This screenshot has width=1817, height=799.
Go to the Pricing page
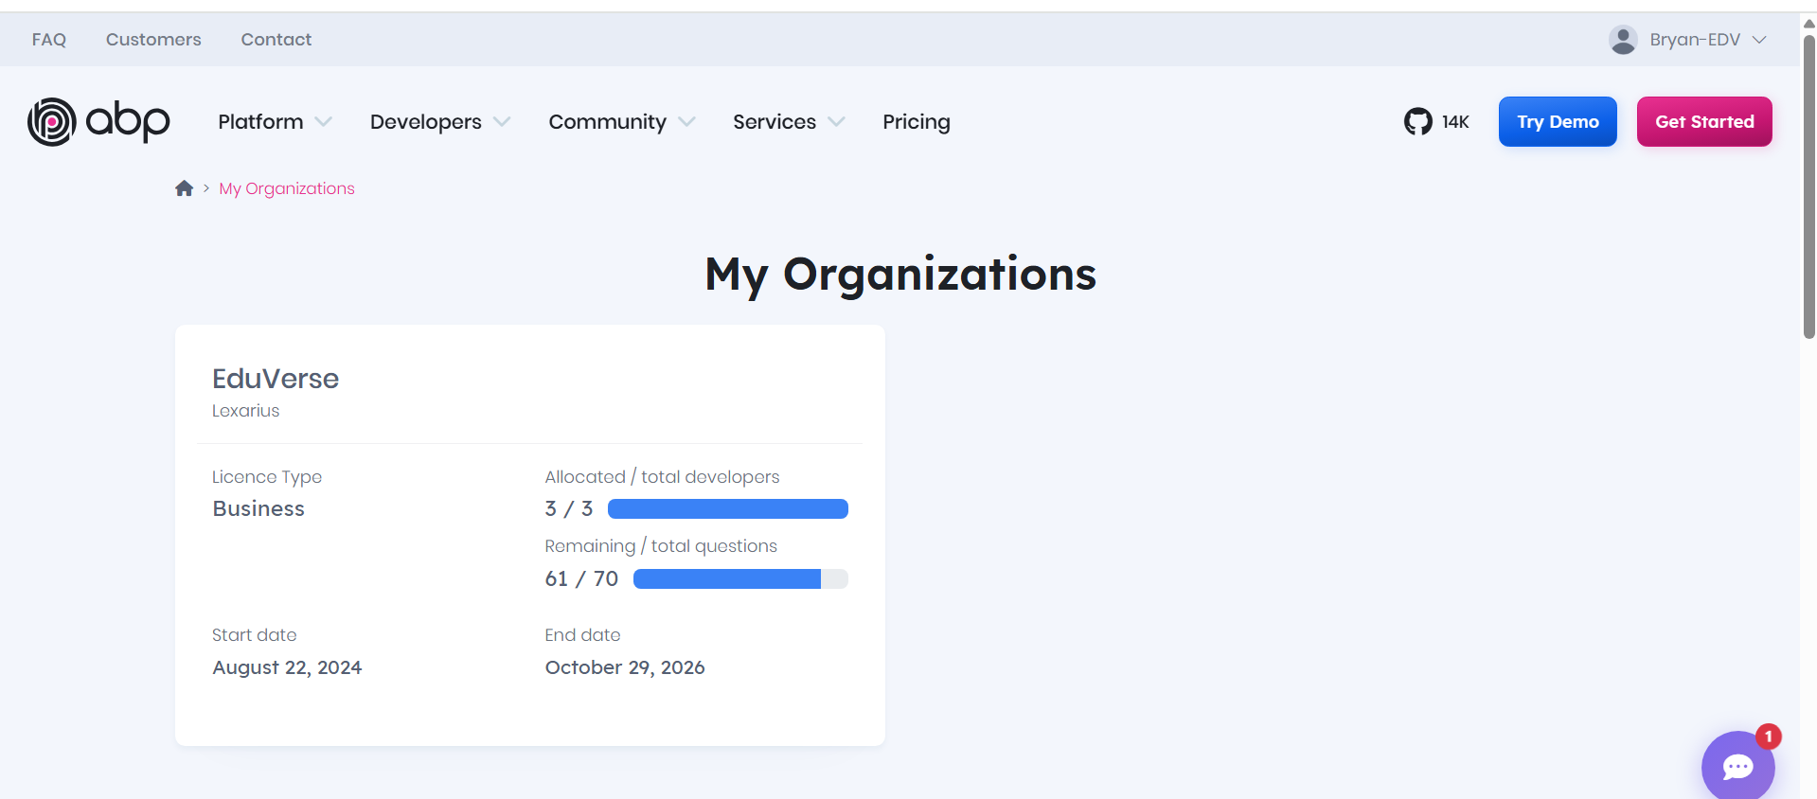[916, 122]
